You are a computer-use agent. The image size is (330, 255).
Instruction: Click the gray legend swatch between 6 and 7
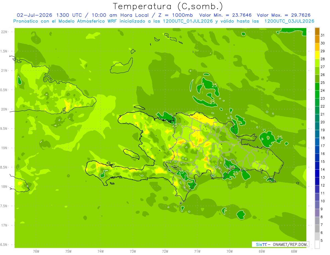click(317, 229)
